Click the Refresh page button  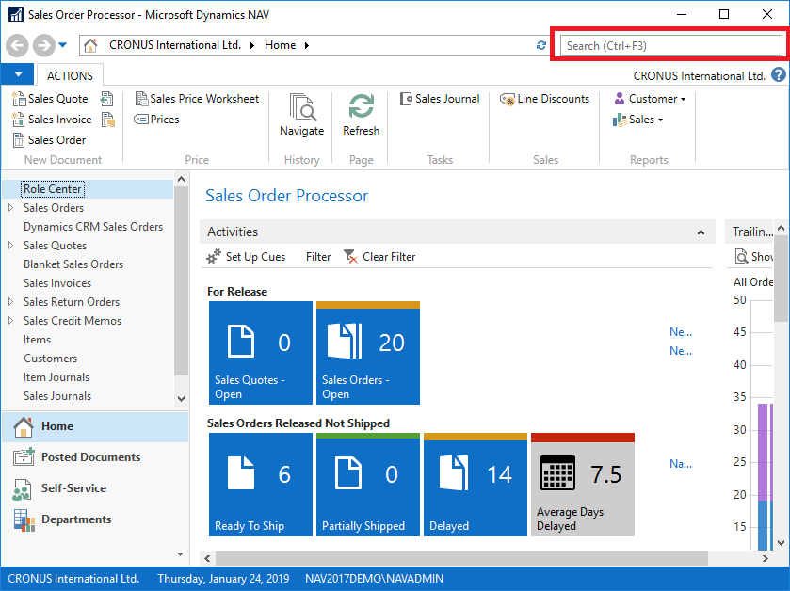point(361,115)
